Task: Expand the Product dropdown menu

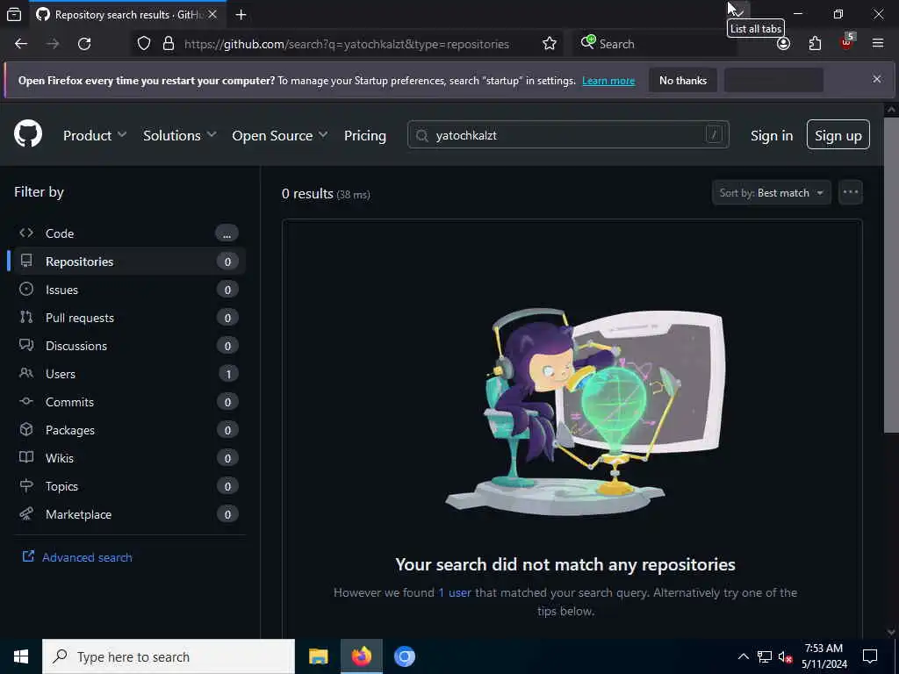Action: coord(95,135)
